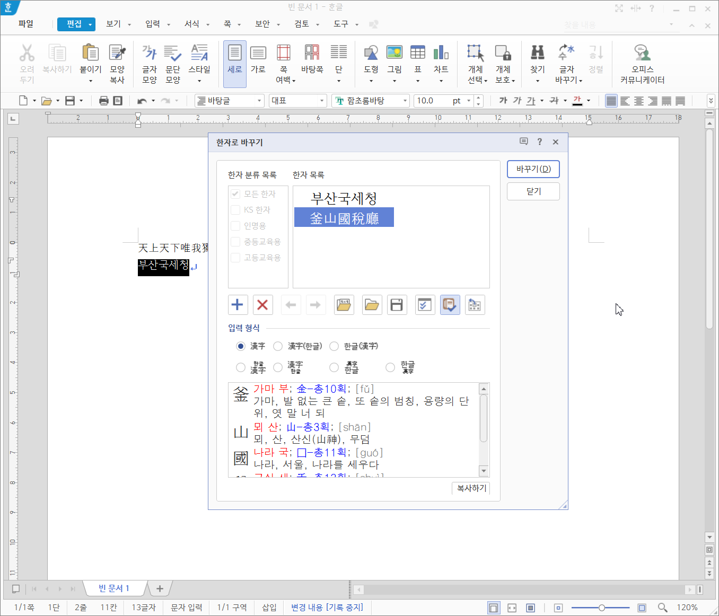This screenshot has width=719, height=616.
Task: Toggle the hanja dictionary view icon
Action: 450,305
